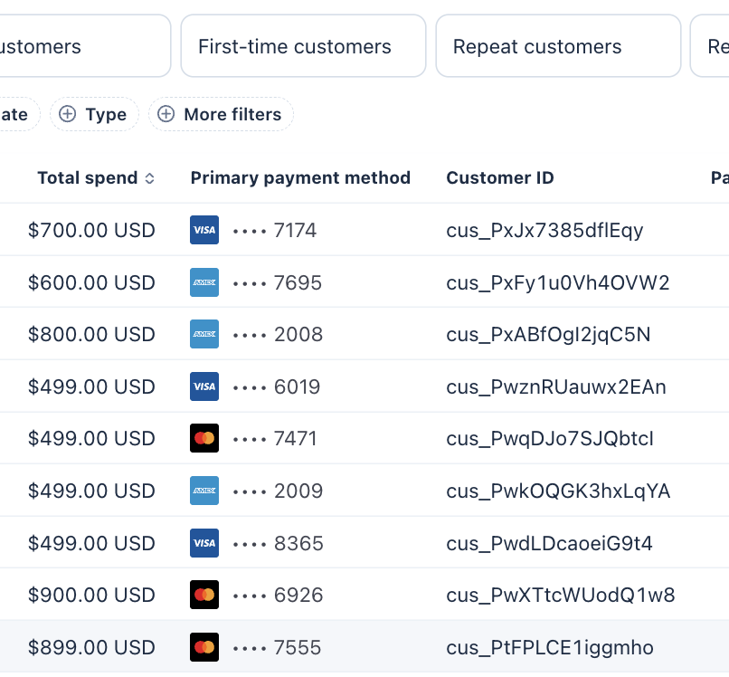Click the Primary payment method column header

[300, 177]
